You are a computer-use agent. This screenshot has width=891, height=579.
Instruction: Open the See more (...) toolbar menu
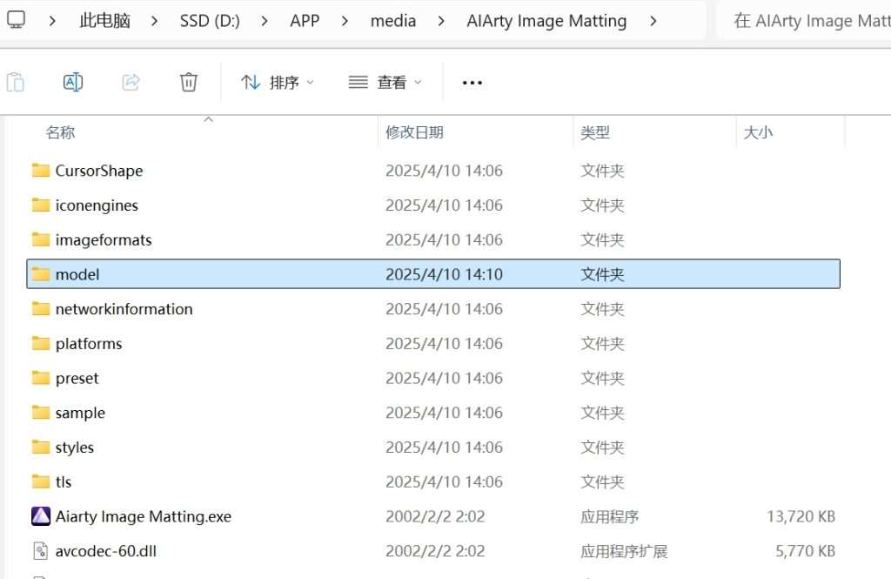[x=472, y=82]
